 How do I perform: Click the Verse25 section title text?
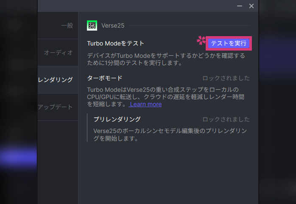tap(113, 25)
